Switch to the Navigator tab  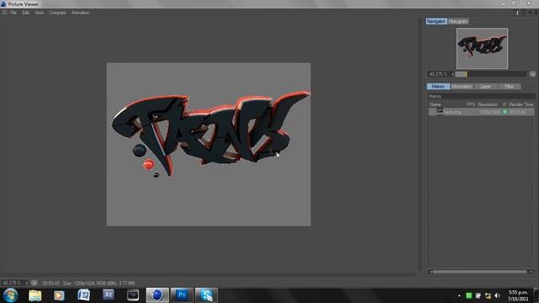pyautogui.click(x=436, y=21)
